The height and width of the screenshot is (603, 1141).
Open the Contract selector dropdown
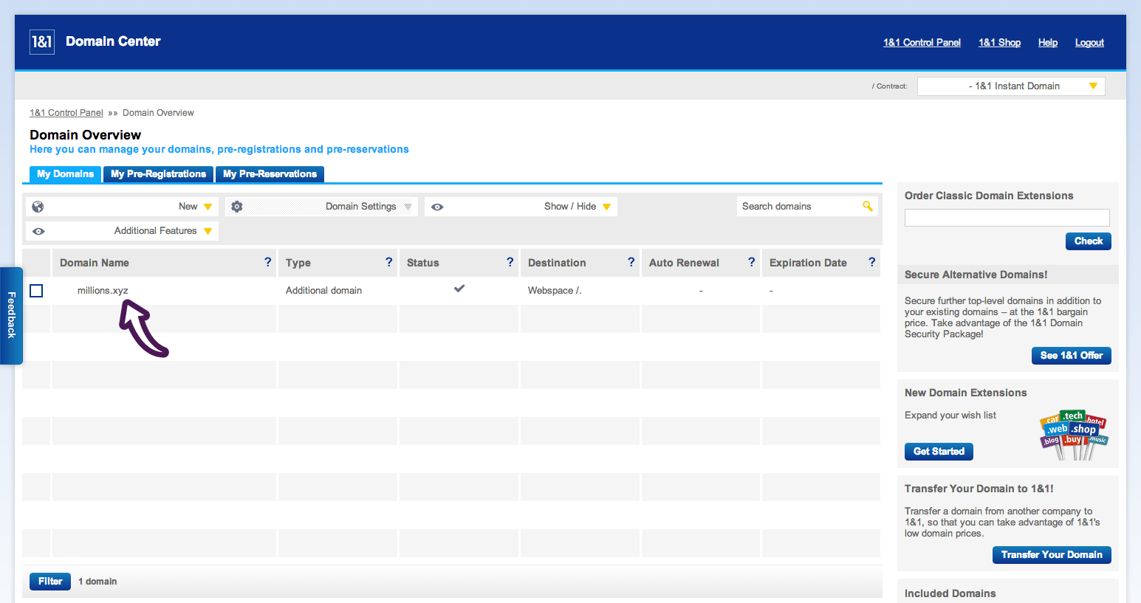pyautogui.click(x=1011, y=86)
